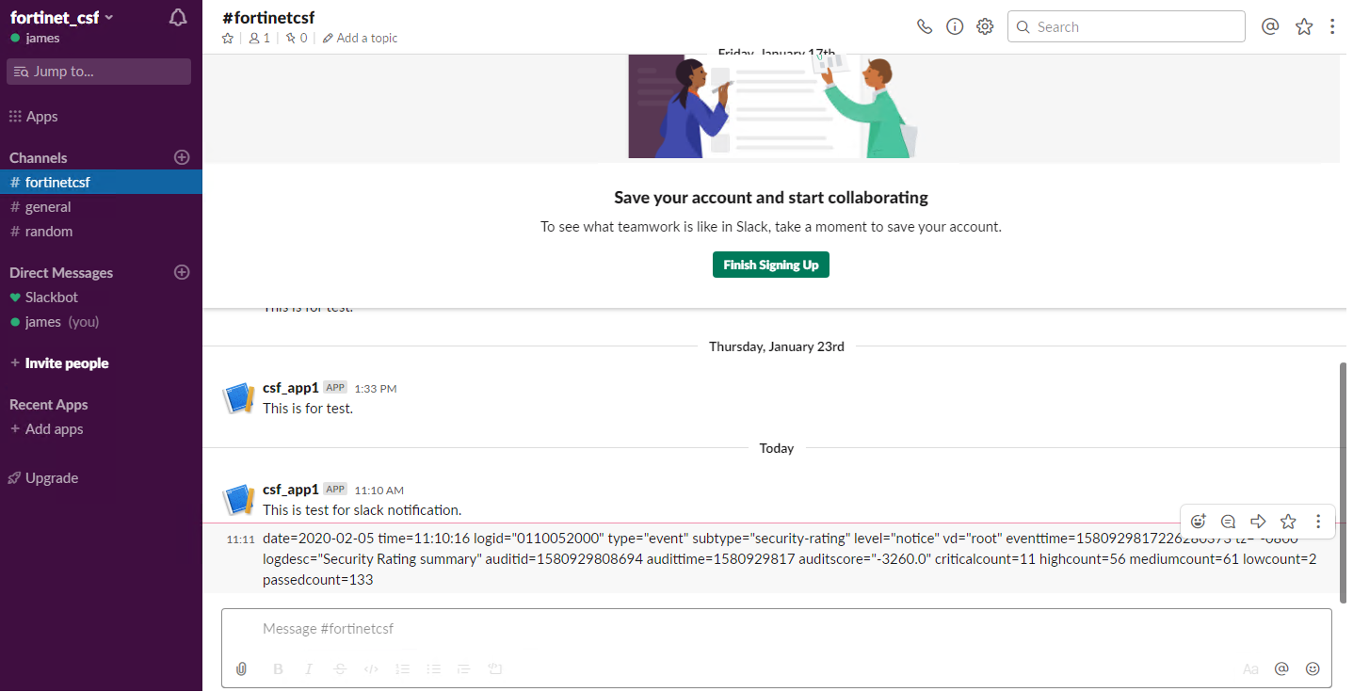Switch to the general channel

(48, 207)
